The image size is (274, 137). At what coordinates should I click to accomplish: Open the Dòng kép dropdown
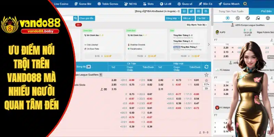click(173, 18)
